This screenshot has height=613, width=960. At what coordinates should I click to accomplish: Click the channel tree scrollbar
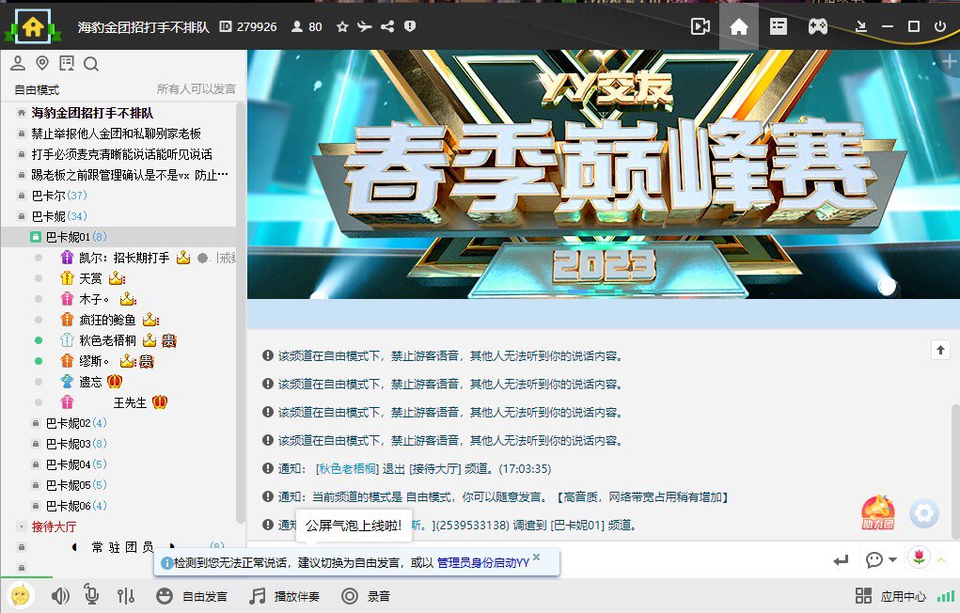241,312
